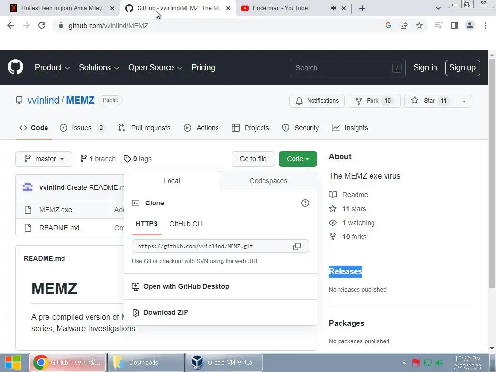Click the GitHub search field
Screen dimensions: 496x372
(347, 68)
